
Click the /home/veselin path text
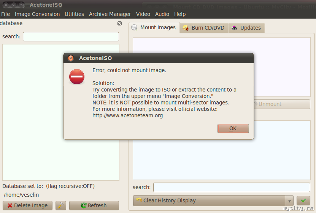click(21, 195)
